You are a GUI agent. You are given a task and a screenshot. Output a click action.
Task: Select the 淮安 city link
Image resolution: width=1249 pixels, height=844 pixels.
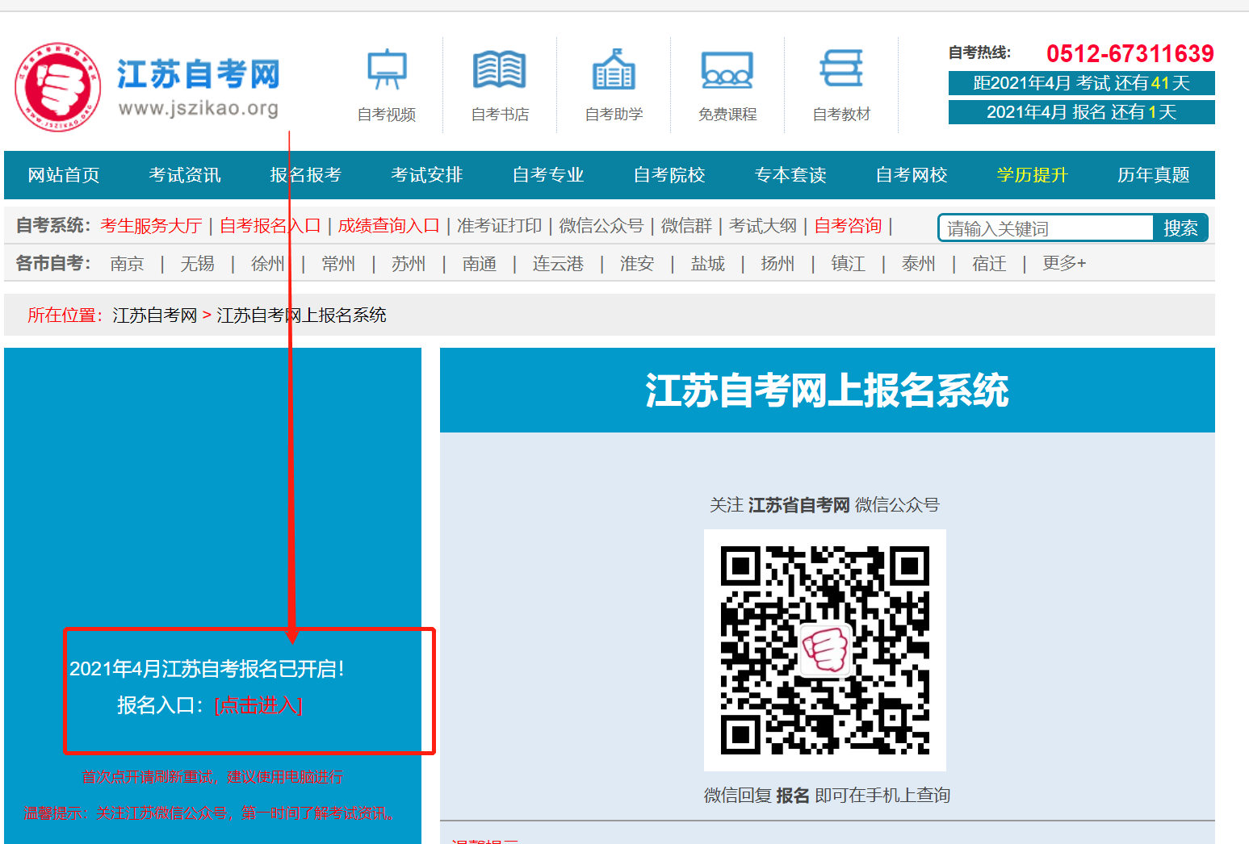pos(637,264)
